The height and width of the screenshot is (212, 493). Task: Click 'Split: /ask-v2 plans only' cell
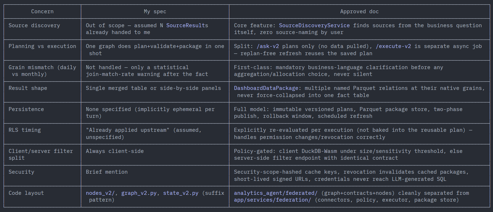(x=359, y=50)
